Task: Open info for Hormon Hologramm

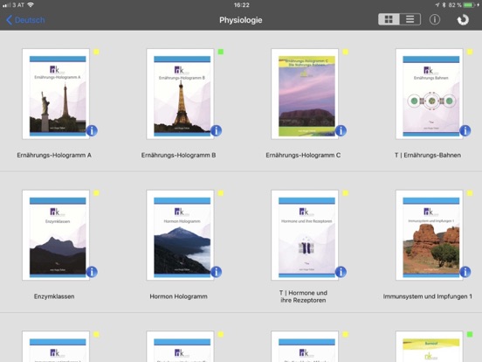Action: coord(217,272)
